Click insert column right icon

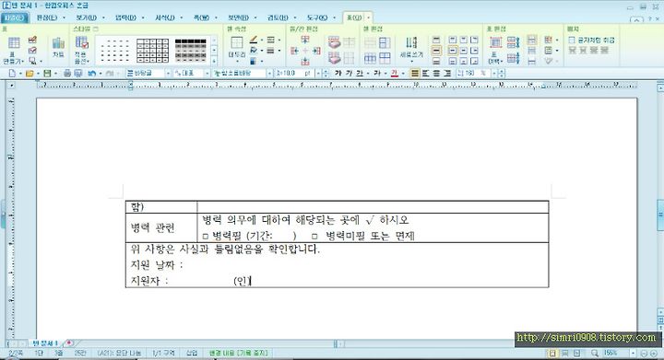tap(316, 51)
